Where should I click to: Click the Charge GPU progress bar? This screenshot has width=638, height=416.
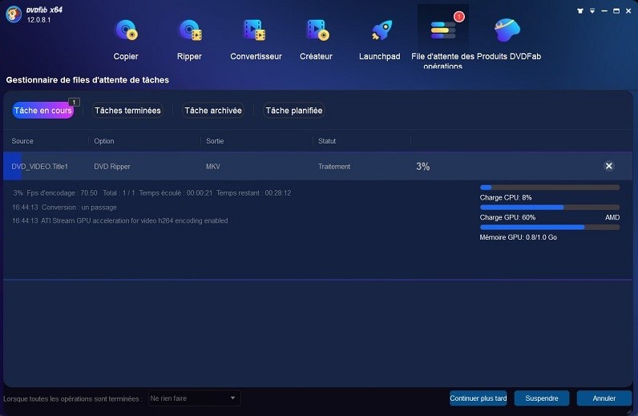pyautogui.click(x=550, y=207)
